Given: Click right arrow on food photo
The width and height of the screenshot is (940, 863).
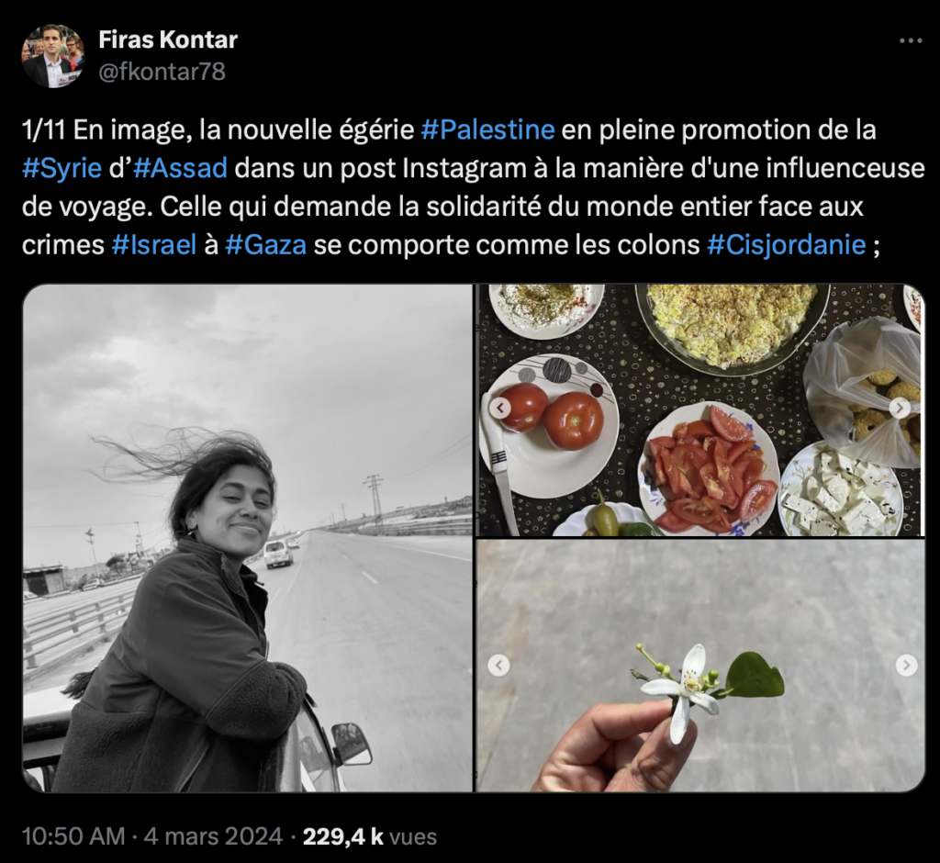Looking at the screenshot, I should tap(900, 408).
